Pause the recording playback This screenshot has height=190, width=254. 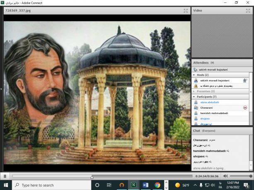click(5, 176)
